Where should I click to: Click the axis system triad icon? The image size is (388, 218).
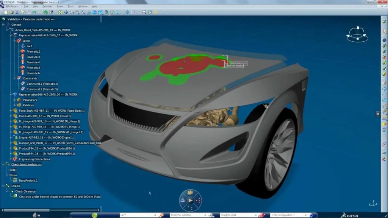373,203
